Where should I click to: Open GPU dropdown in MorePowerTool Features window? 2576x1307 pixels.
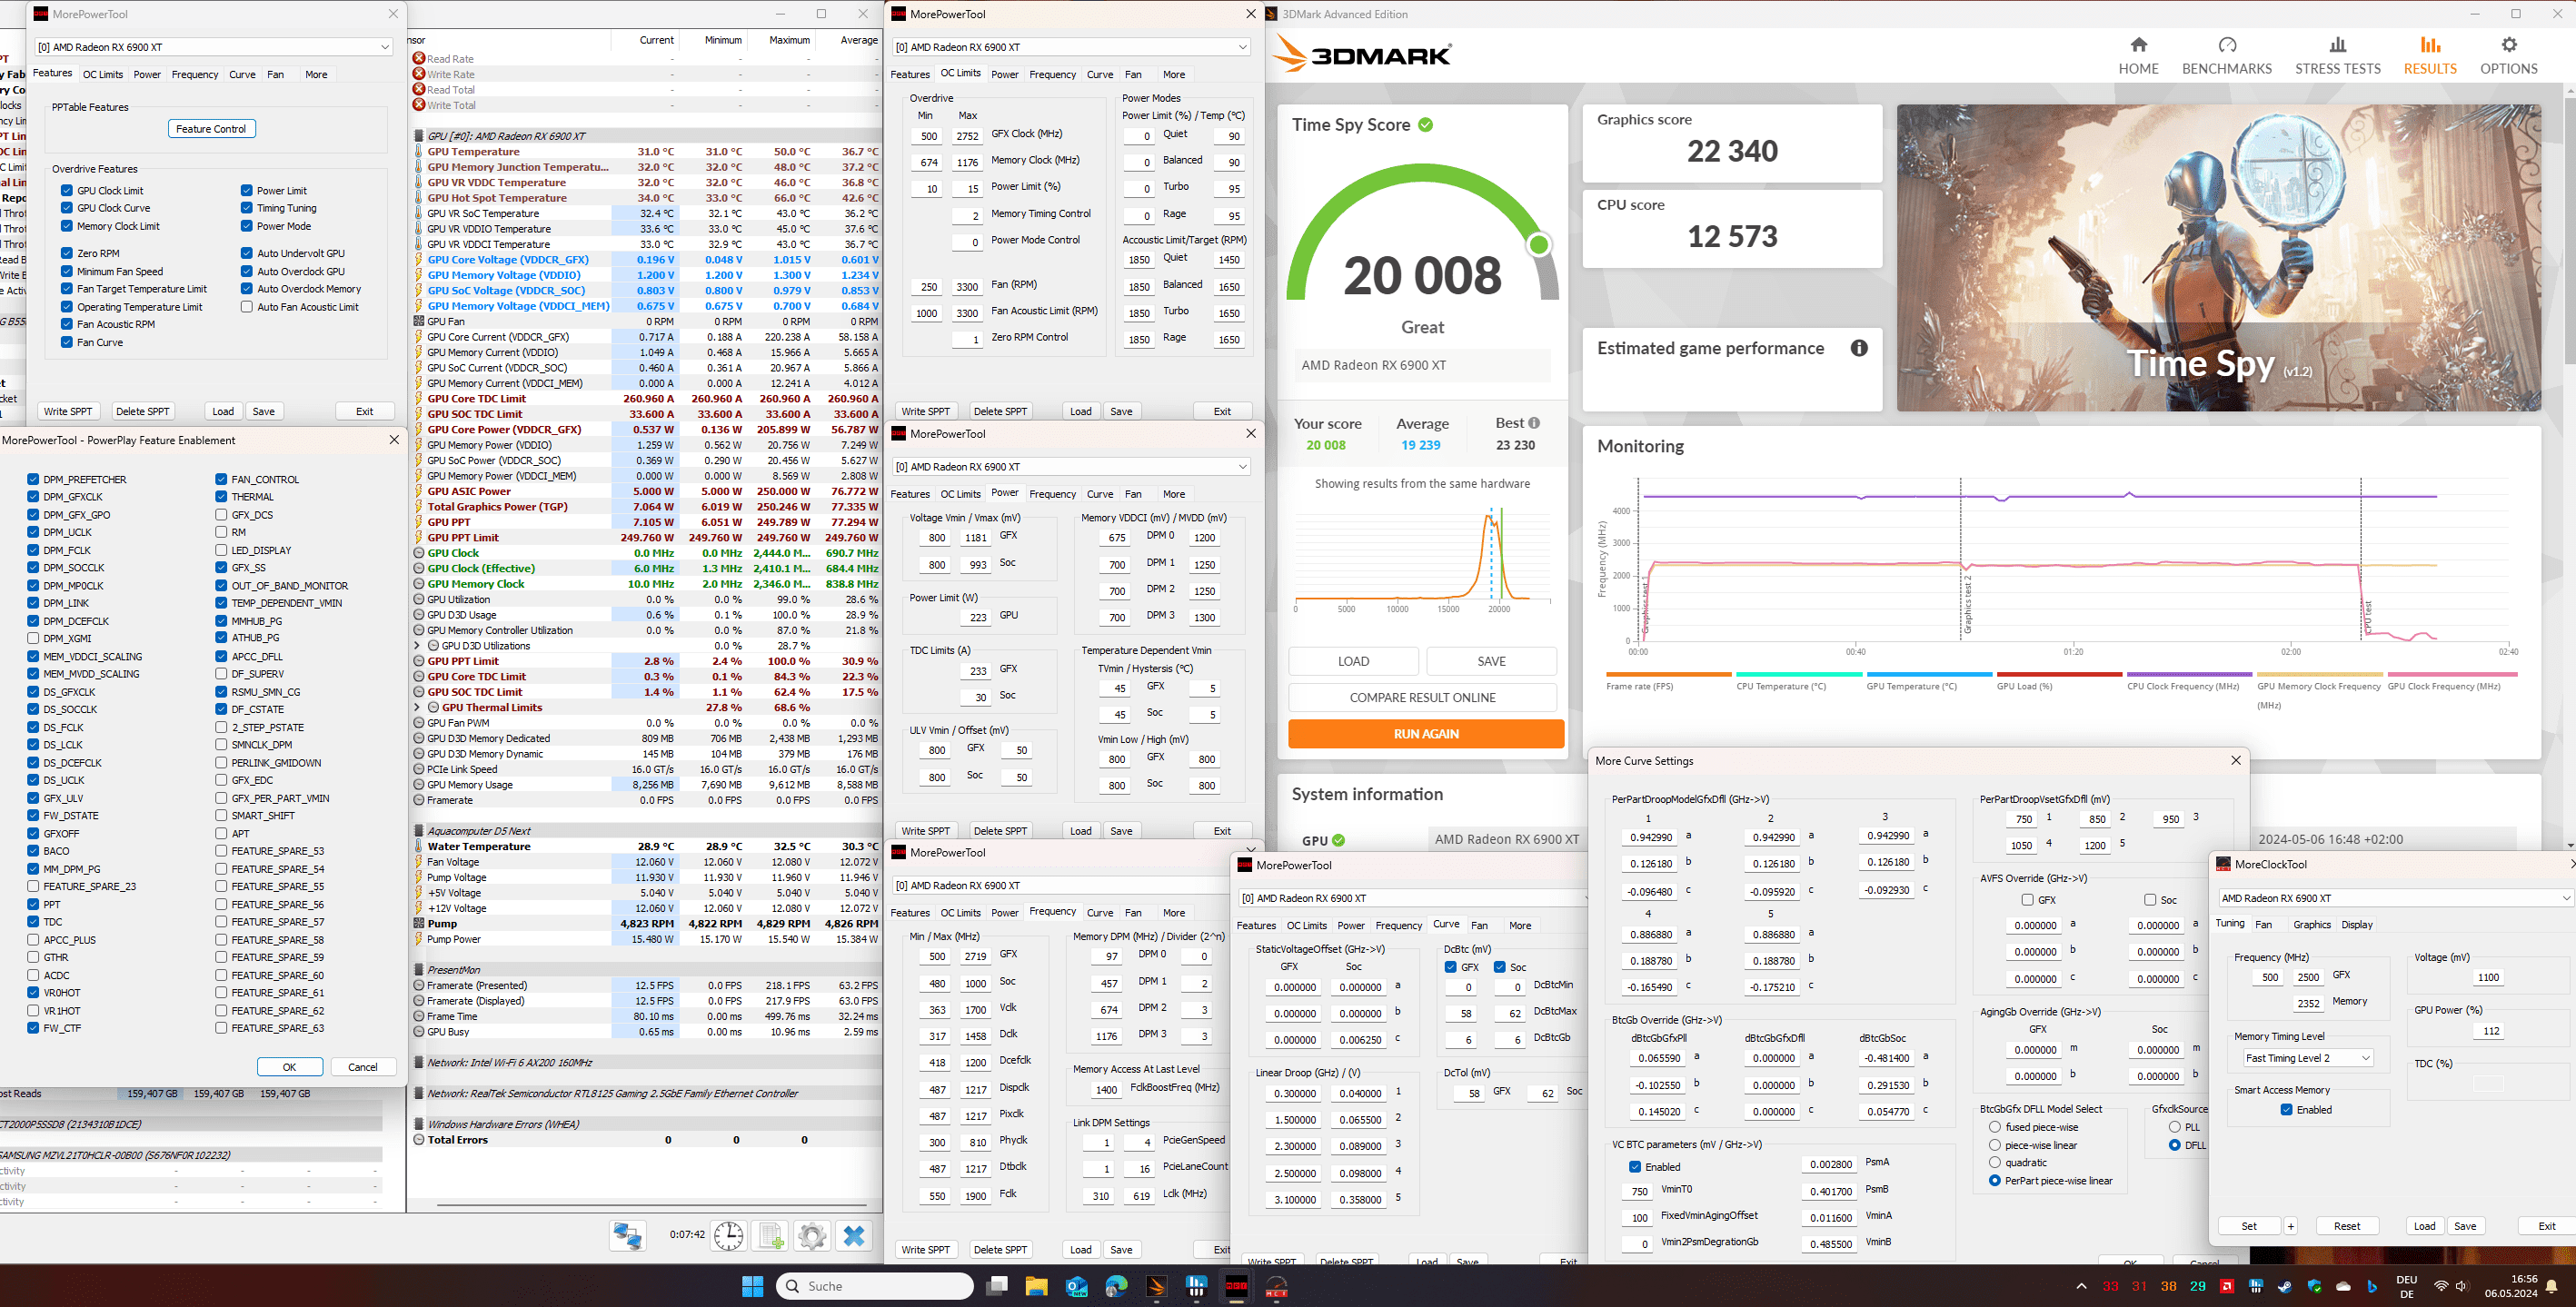(214, 47)
